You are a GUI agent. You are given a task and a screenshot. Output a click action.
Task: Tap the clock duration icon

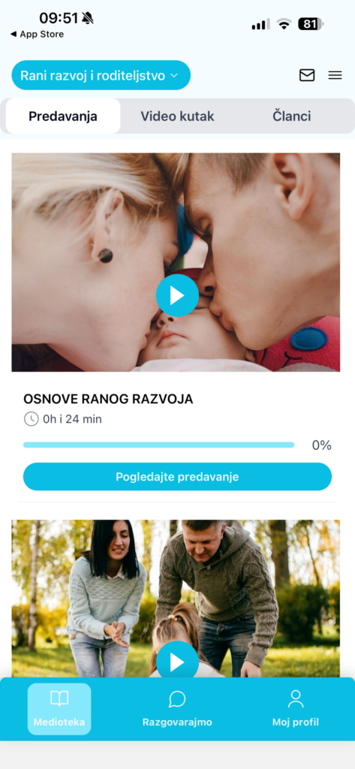point(31,419)
